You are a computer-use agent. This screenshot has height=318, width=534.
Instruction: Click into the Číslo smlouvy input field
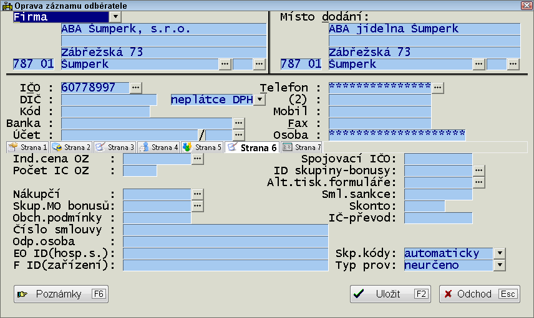(x=225, y=230)
